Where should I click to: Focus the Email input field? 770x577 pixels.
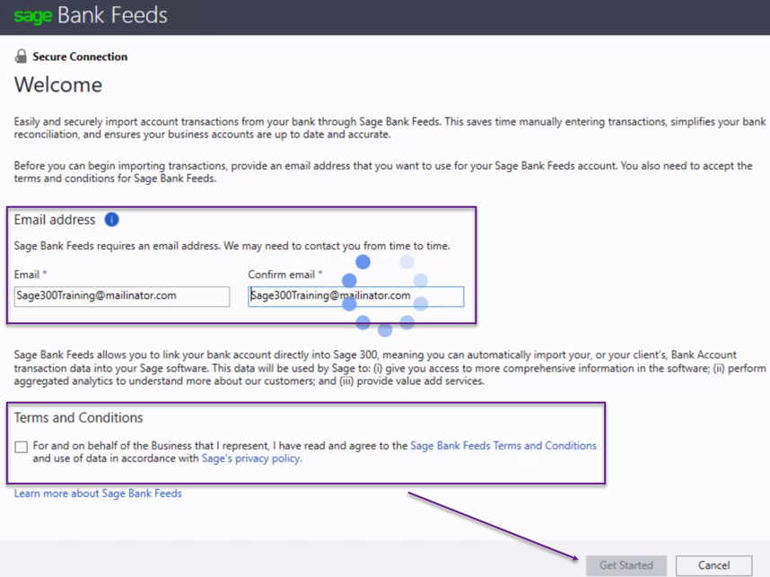[x=122, y=297]
